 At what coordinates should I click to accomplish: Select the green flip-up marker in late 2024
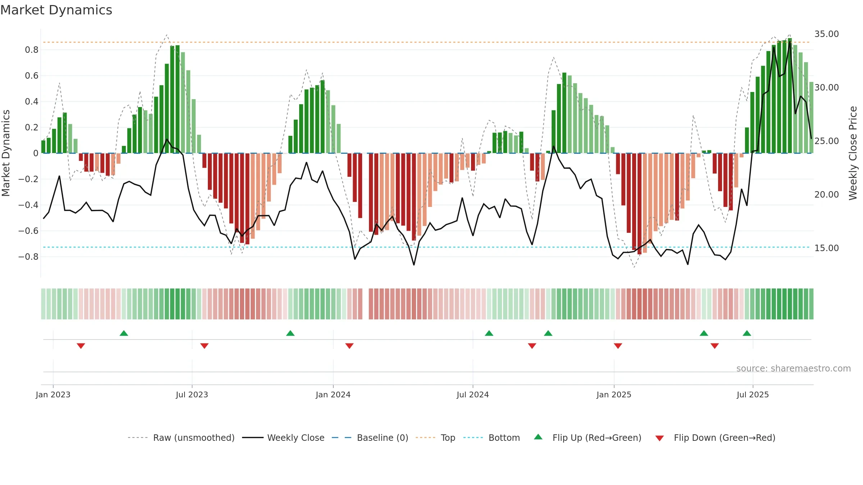tap(548, 333)
